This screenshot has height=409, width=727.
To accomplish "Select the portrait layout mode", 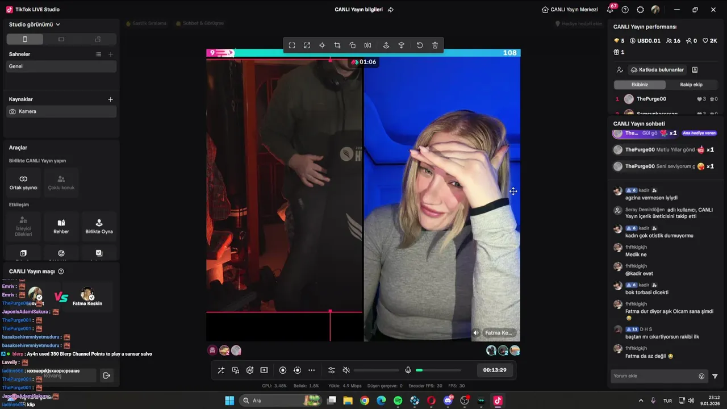I will point(24,39).
